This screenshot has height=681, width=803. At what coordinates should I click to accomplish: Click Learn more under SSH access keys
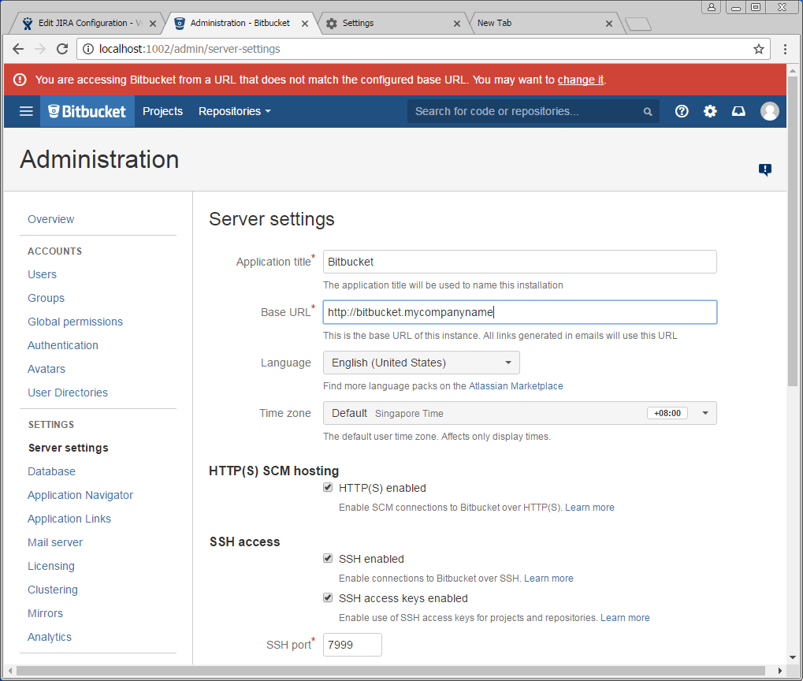point(625,617)
